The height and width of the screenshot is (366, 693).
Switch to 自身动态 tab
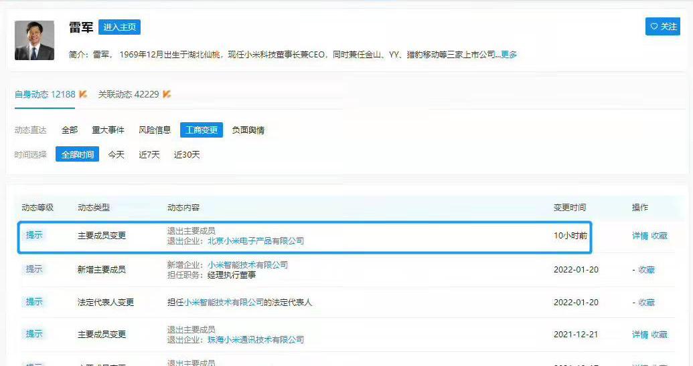click(x=45, y=94)
